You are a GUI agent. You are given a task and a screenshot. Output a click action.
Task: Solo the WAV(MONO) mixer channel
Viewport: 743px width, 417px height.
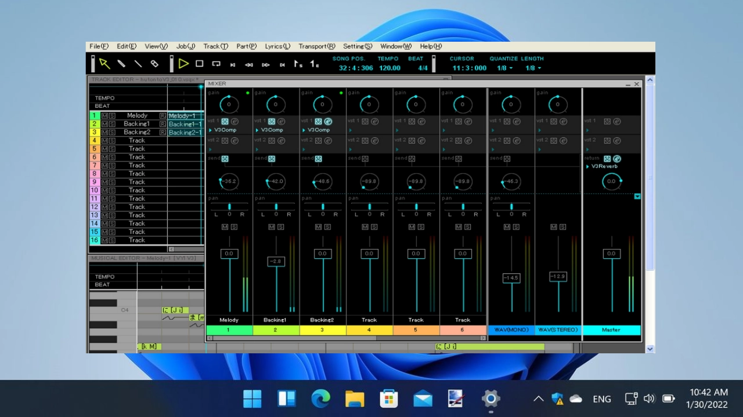pos(516,227)
